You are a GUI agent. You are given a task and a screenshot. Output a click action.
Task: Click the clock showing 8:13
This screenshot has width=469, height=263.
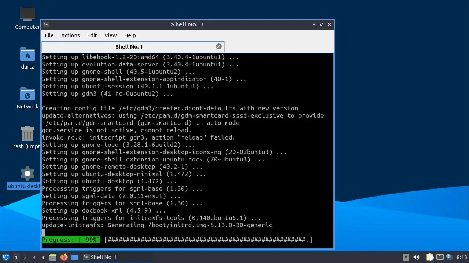tap(462, 257)
